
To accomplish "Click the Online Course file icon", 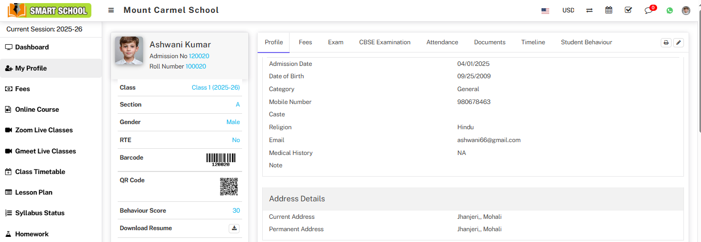I will (8, 109).
